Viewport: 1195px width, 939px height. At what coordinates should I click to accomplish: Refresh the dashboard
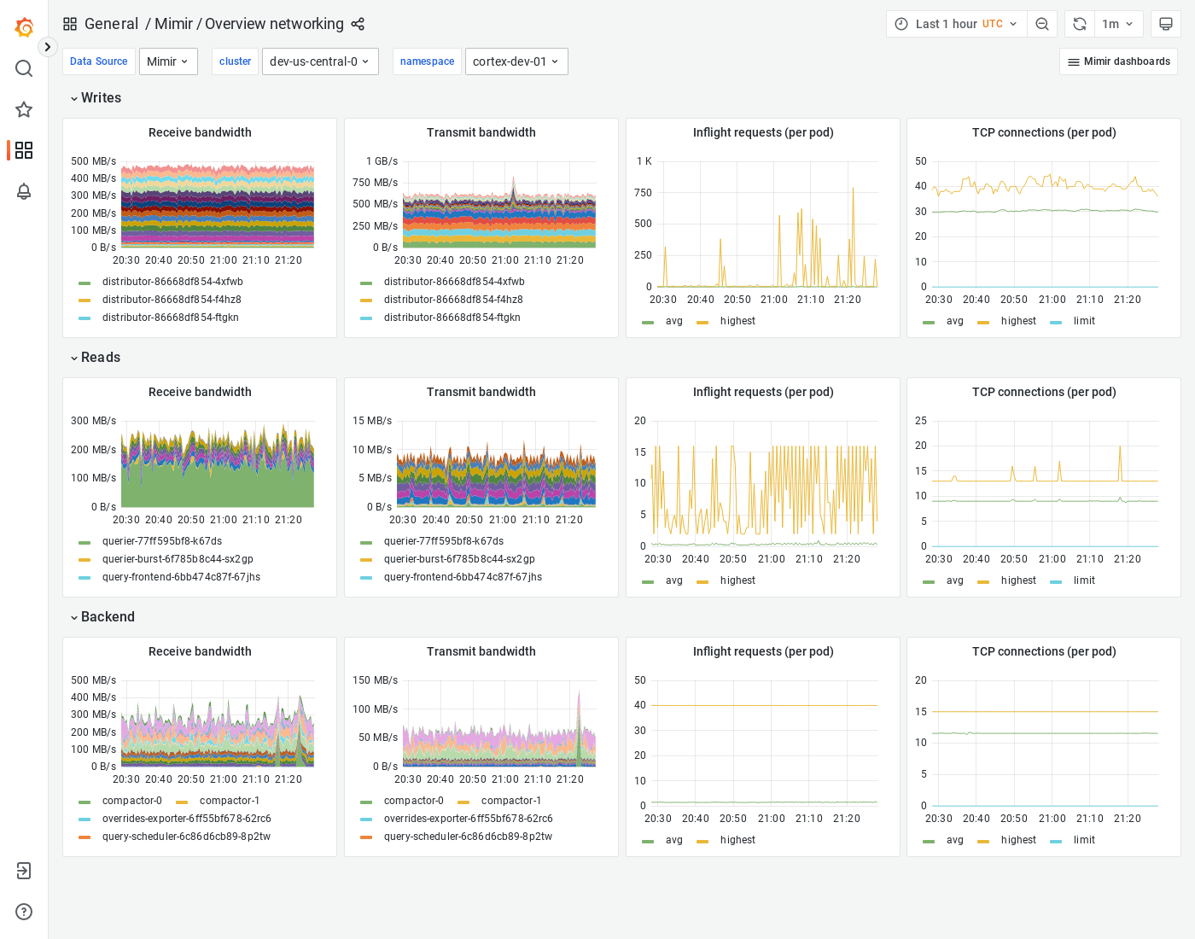click(x=1079, y=24)
